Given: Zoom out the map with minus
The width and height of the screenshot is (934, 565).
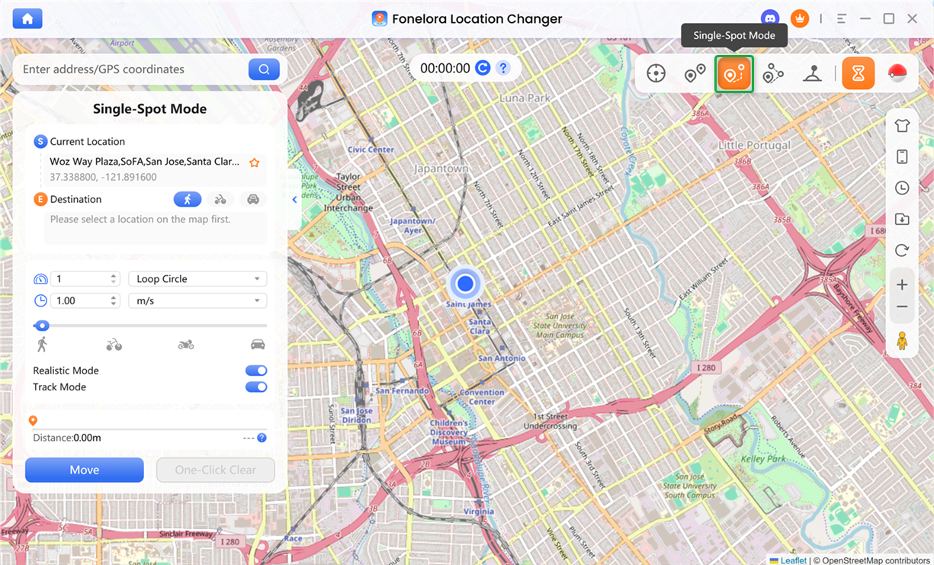Looking at the screenshot, I should click(902, 307).
